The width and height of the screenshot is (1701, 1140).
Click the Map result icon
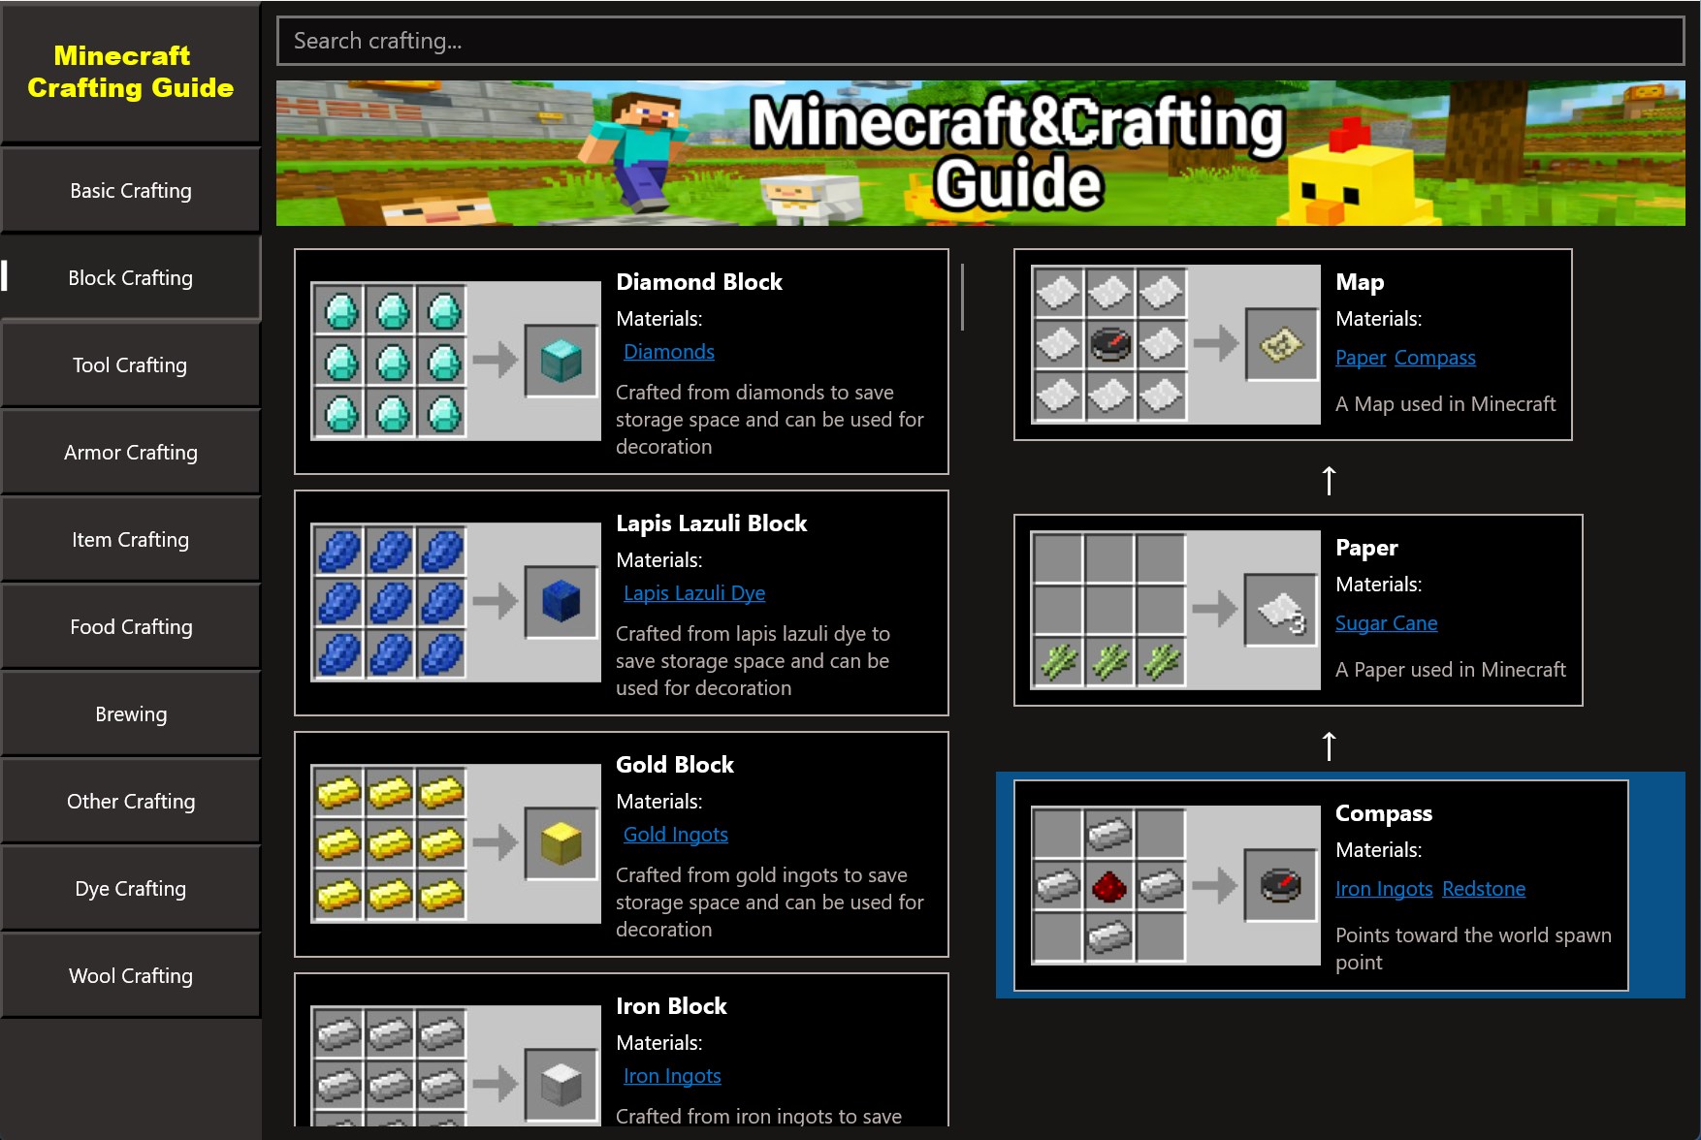click(x=1281, y=344)
